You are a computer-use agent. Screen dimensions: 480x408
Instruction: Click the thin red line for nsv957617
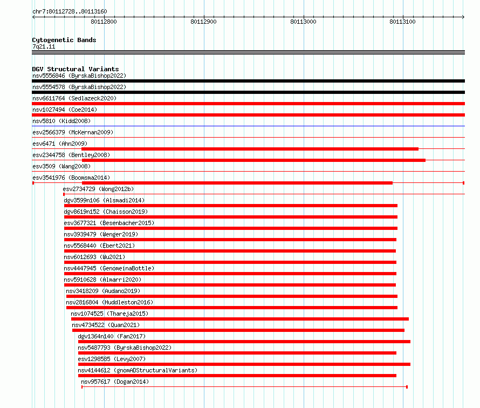(245, 387)
